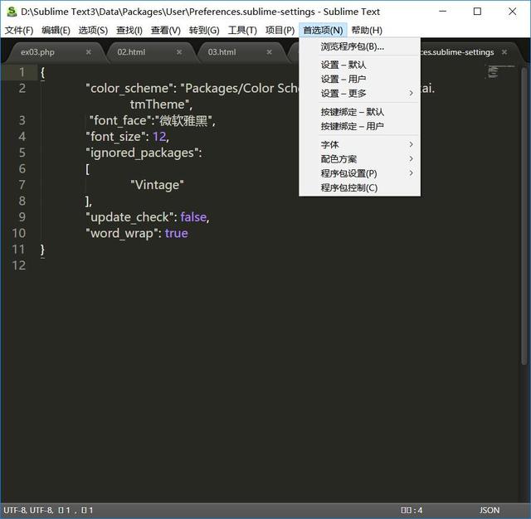Viewport: 531px width, 519px height.
Task: Close the 首选项(N) menu
Action: click(323, 31)
